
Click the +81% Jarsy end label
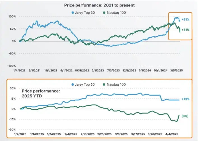[185, 20]
